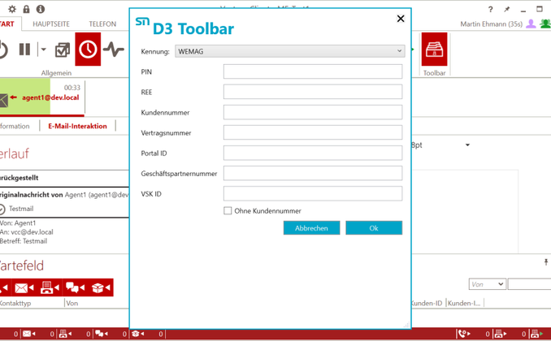Enable the Ohne Kundennummer checkbox
551x341 pixels.
coord(228,210)
